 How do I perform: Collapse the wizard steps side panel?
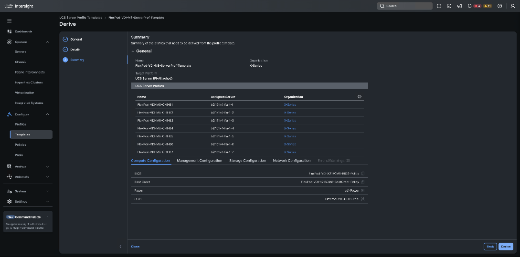(x=120, y=247)
